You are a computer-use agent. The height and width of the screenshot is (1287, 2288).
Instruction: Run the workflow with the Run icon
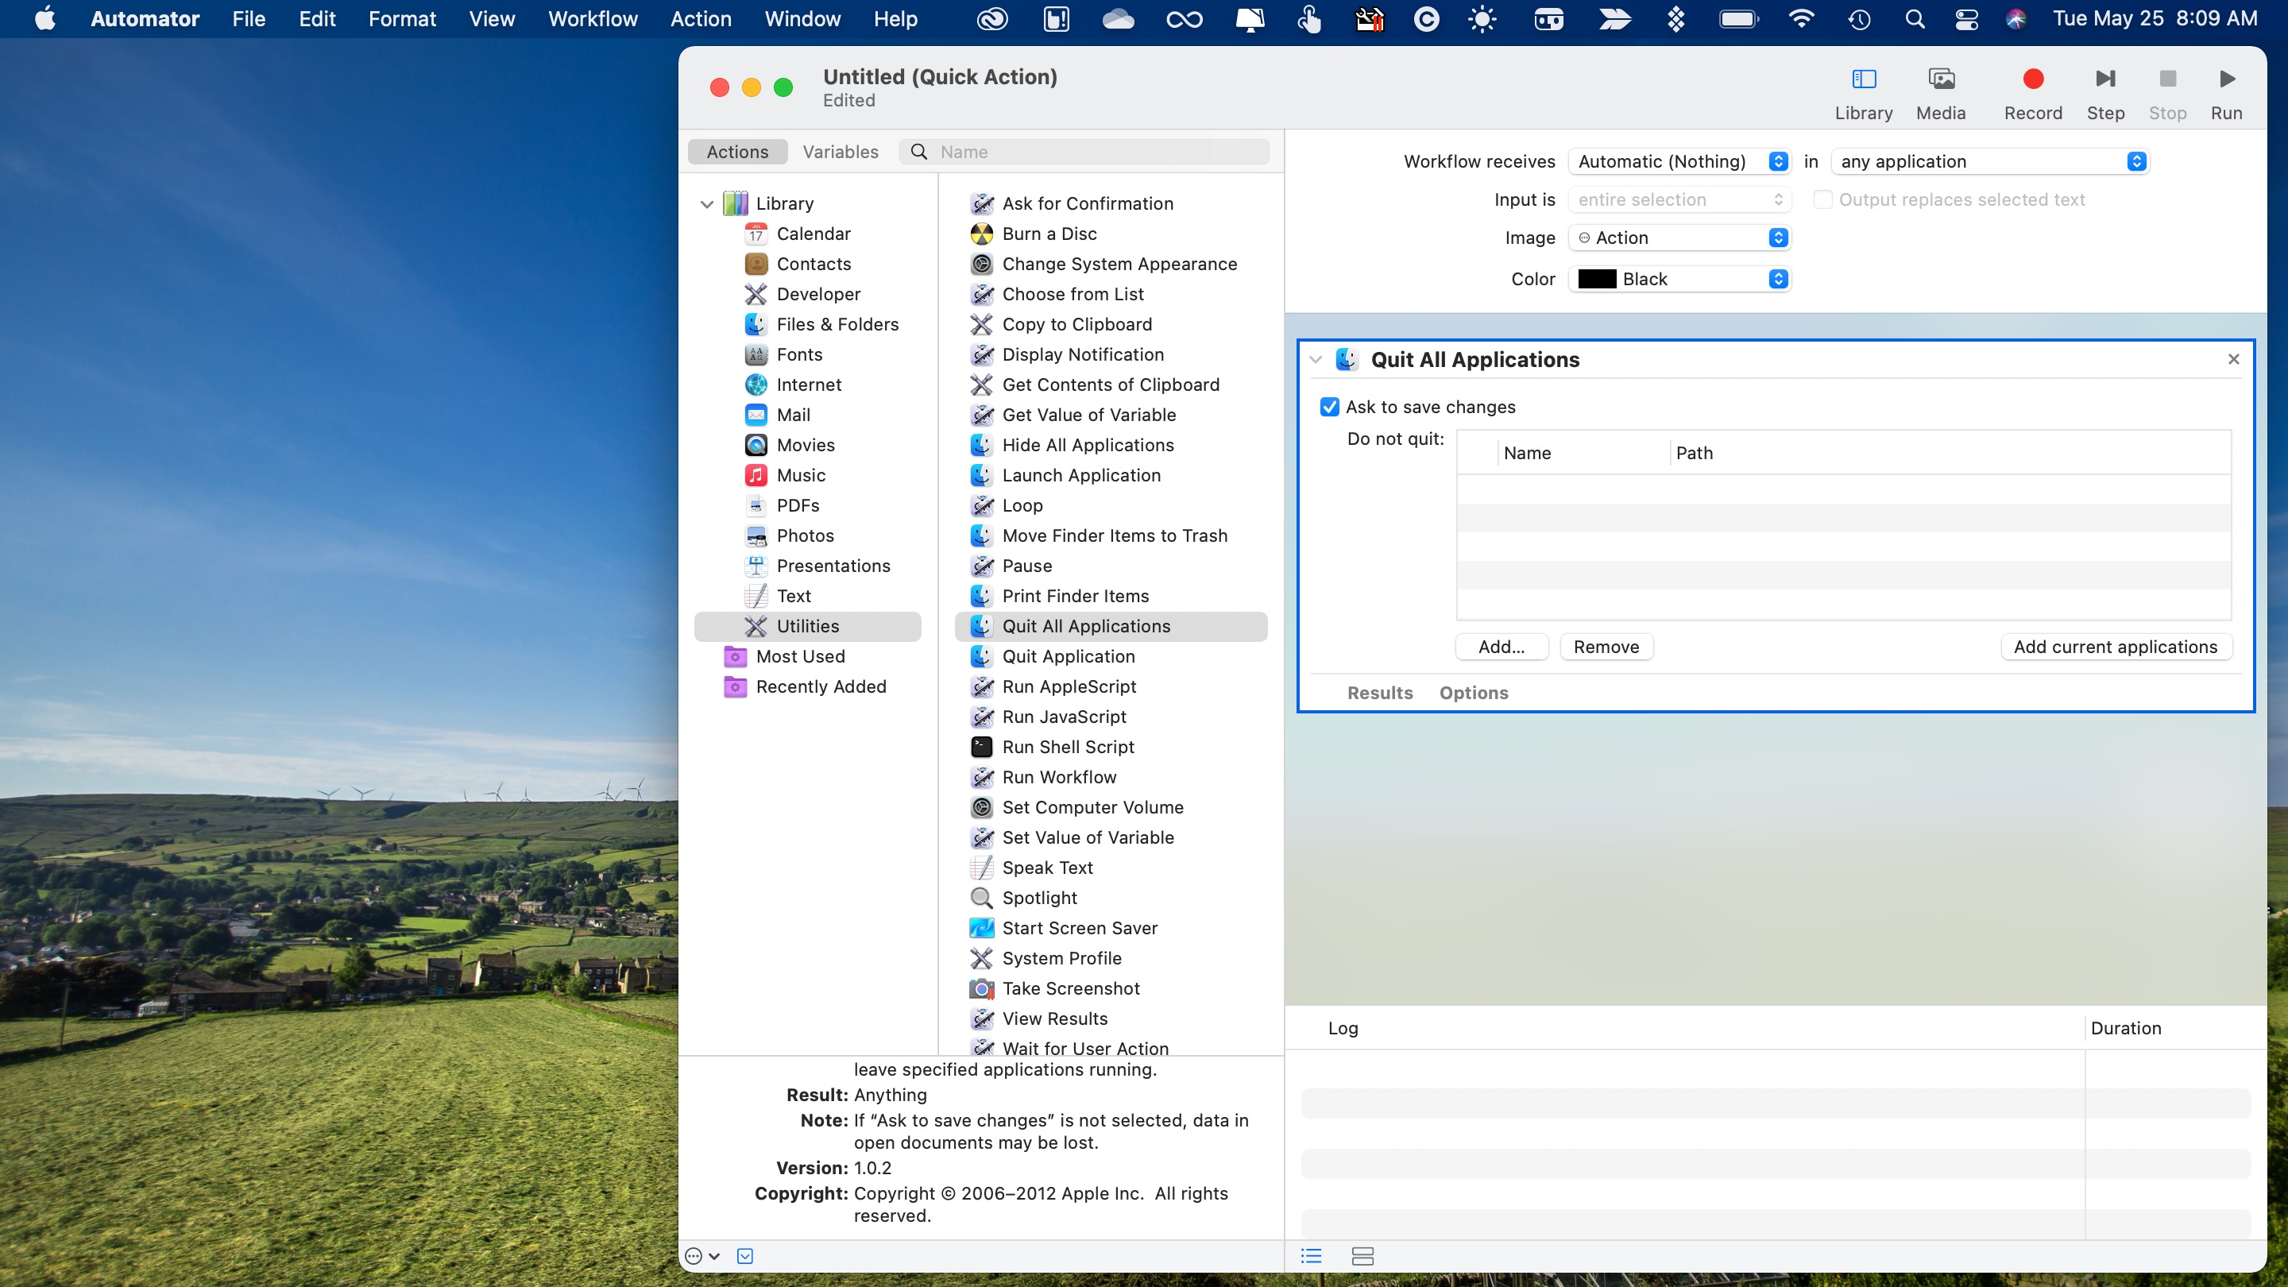2227,80
